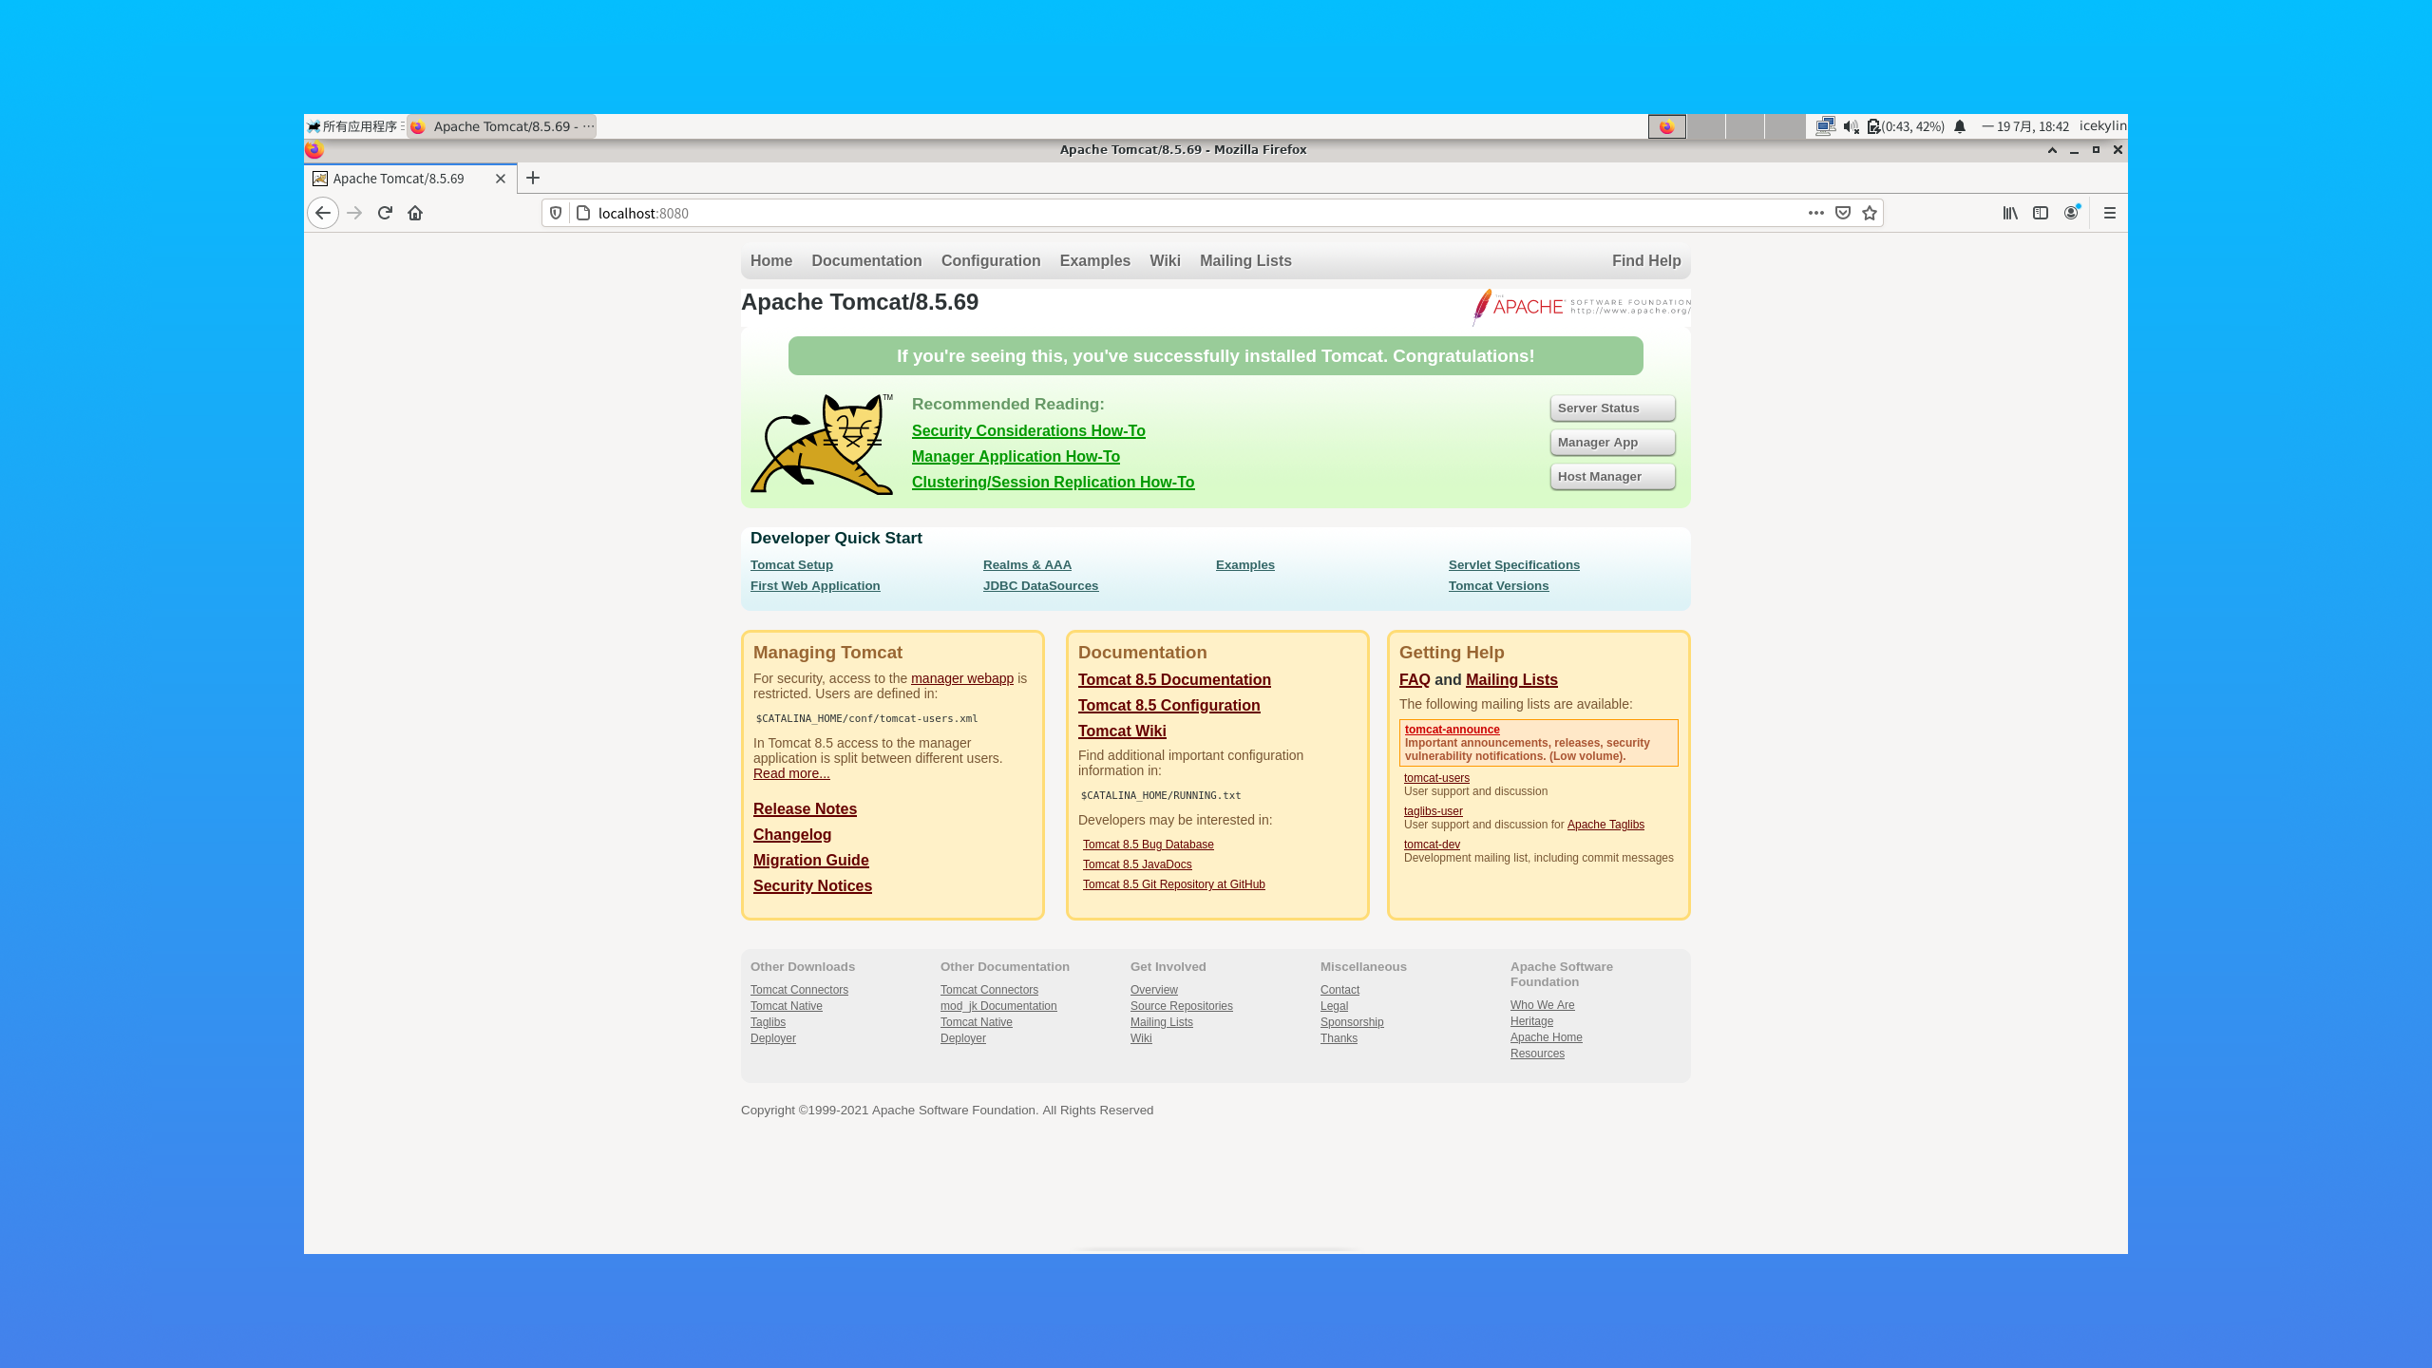Reload the Tomcat page

pos(385,213)
